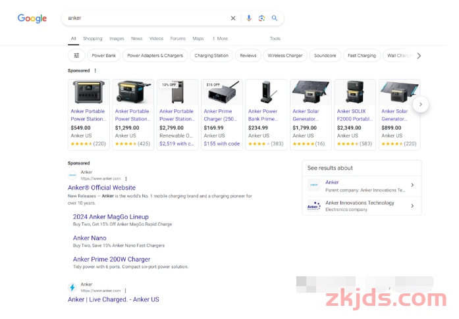Select the Charging Station filter chip
459x319 pixels.
211,55
